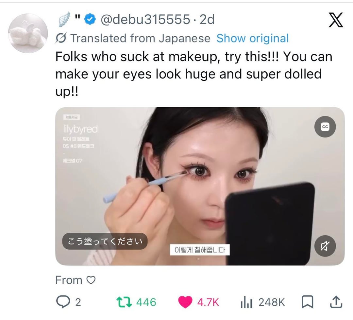This screenshot has width=353, height=320.
Task: Open the bunny profile avatar
Action: click(x=28, y=33)
